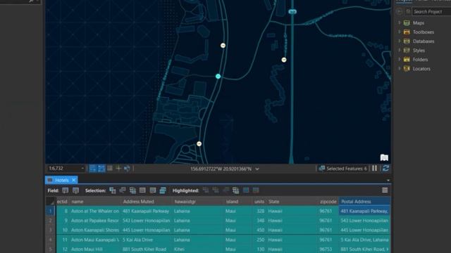Click the hotel point at the map bottom
Viewport: 451px width, 253px height.
[199, 143]
